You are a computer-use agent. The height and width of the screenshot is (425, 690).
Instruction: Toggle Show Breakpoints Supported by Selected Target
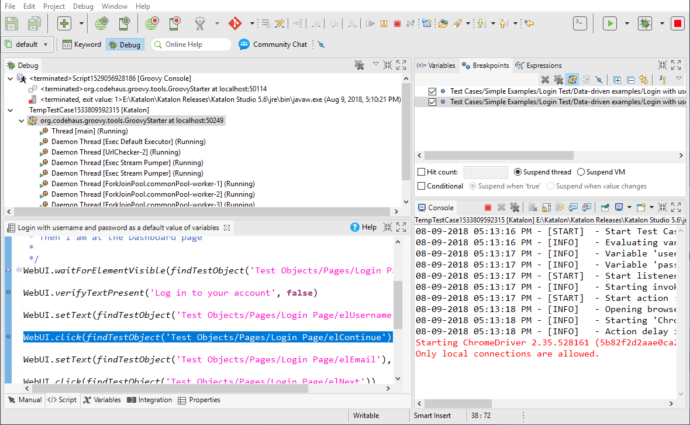point(572,80)
